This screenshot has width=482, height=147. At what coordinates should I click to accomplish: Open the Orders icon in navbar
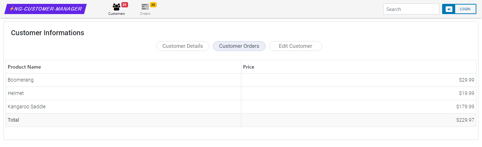click(145, 7)
